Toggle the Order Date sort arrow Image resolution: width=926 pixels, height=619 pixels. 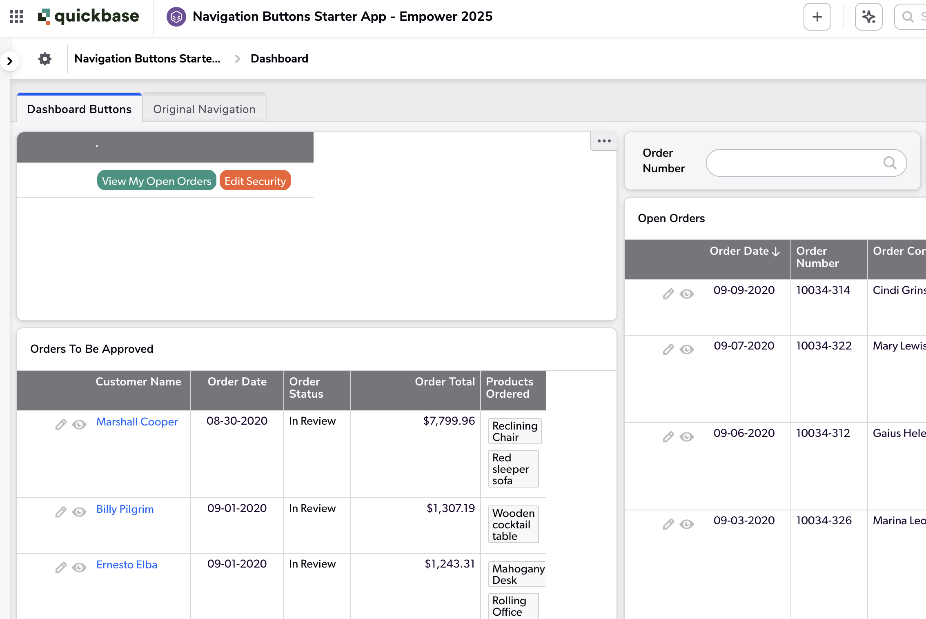(776, 252)
